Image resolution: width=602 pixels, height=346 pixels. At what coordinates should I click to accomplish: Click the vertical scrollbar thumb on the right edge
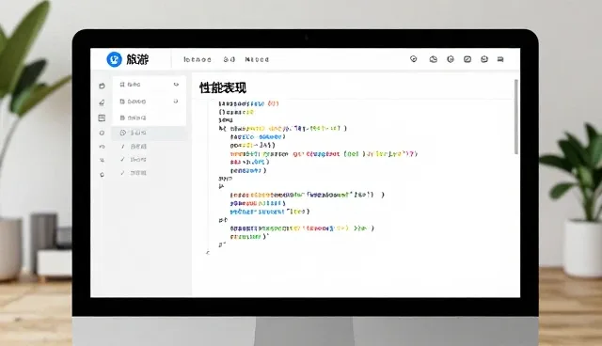(x=516, y=117)
